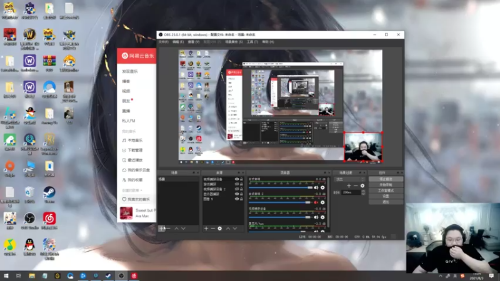The image size is (500, 281).
Task: Remove selected source with minus icon
Action: [x=212, y=229]
